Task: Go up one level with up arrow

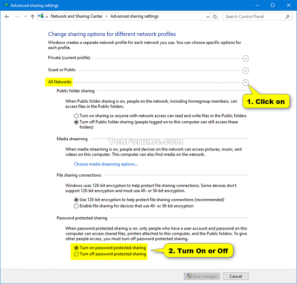Action: (x=32, y=17)
